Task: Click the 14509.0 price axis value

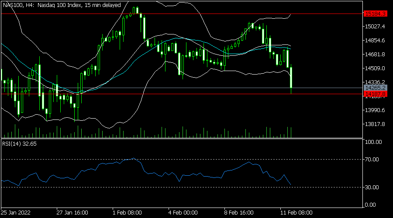Action: point(375,68)
